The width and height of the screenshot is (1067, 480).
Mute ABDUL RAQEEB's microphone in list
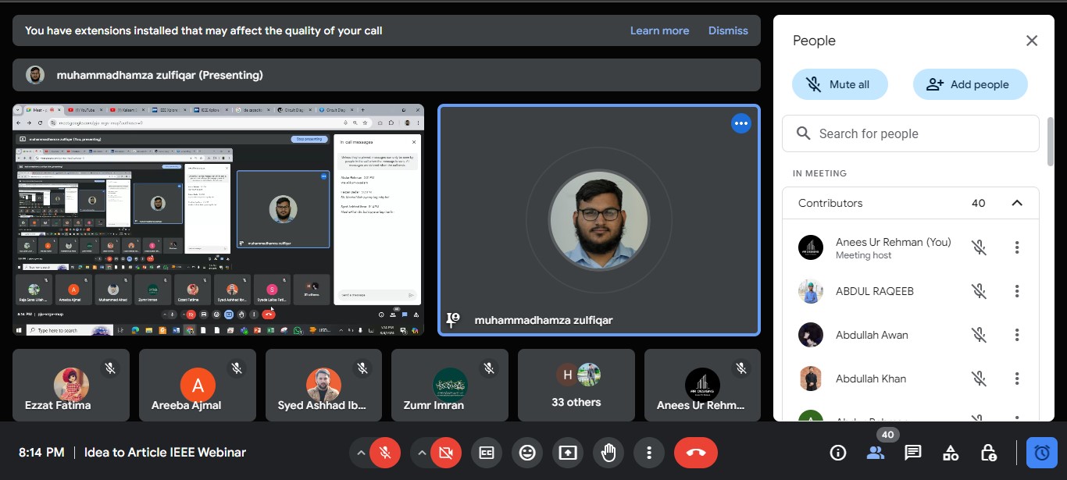(x=979, y=291)
